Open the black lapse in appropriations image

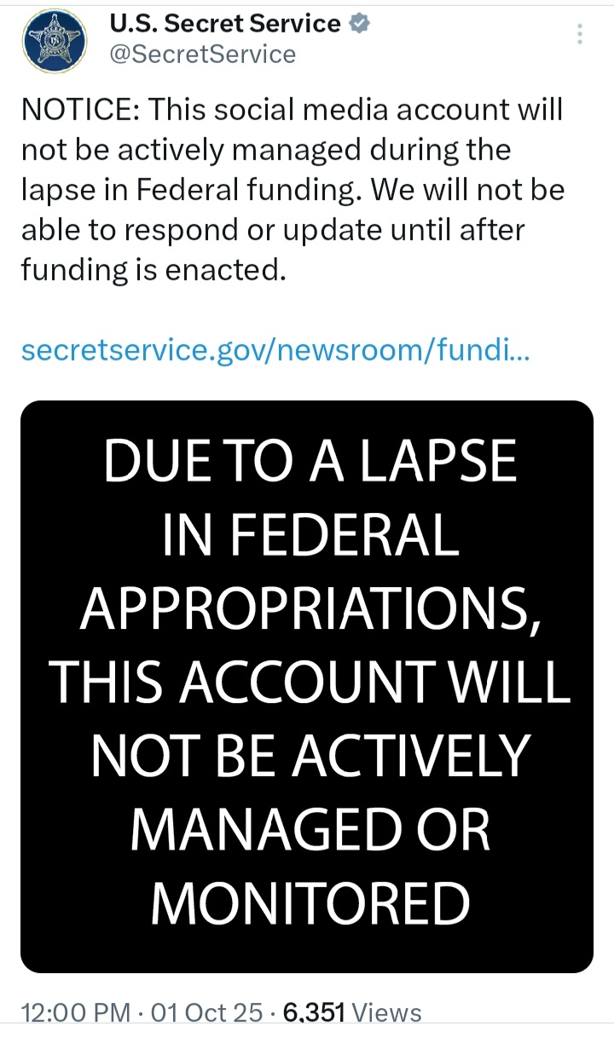307,686
